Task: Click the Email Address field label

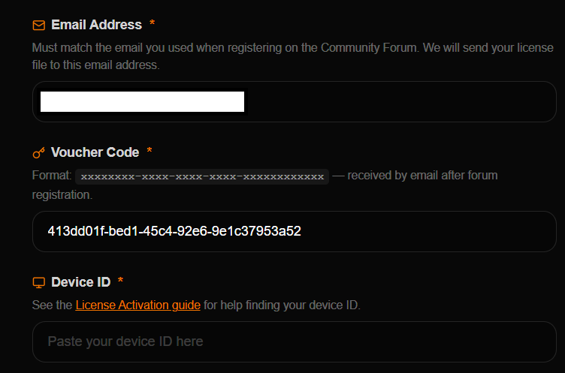Action: (97, 25)
